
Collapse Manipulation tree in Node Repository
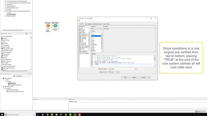[x=2, y=78]
